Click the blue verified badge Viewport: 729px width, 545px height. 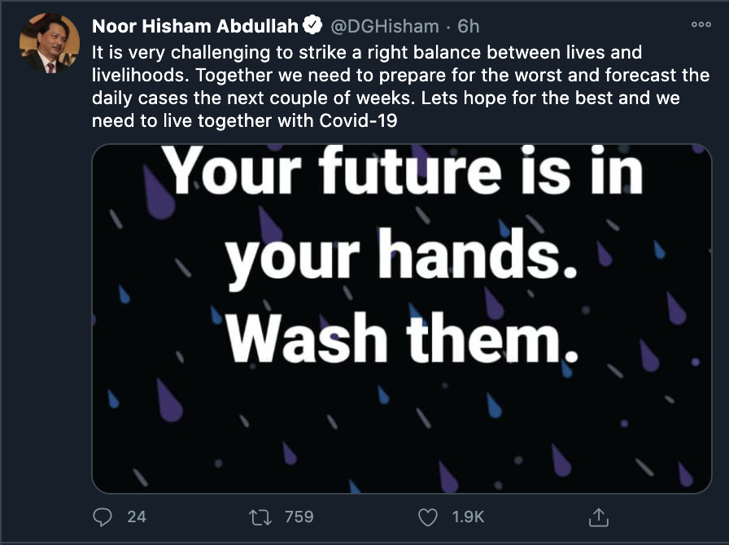click(x=312, y=27)
